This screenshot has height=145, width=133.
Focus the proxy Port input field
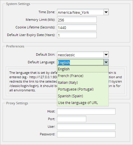pos(72,119)
